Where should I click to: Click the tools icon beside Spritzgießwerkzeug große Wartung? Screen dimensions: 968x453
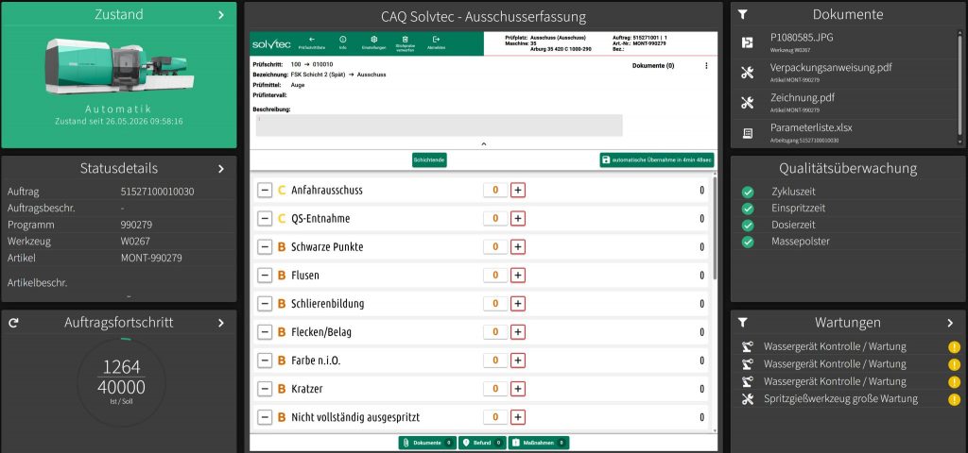click(x=748, y=399)
